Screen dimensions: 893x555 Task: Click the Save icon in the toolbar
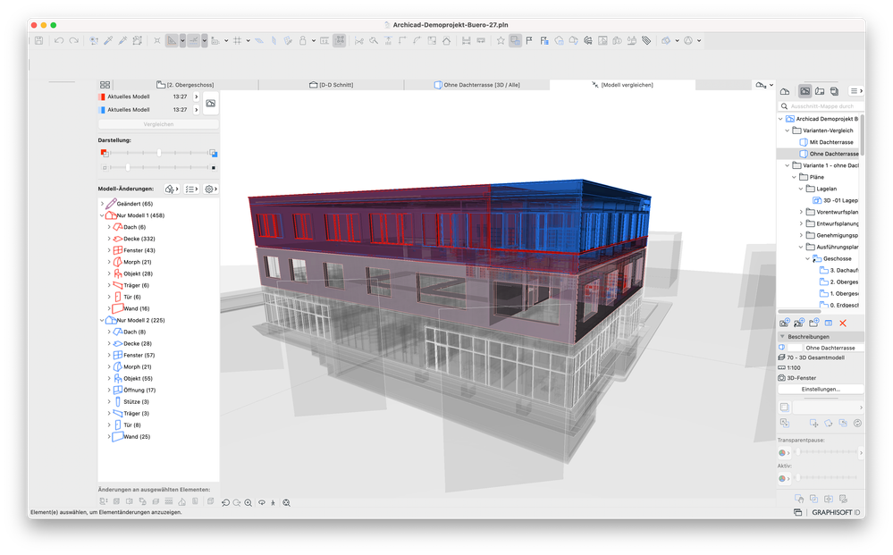pyautogui.click(x=38, y=40)
